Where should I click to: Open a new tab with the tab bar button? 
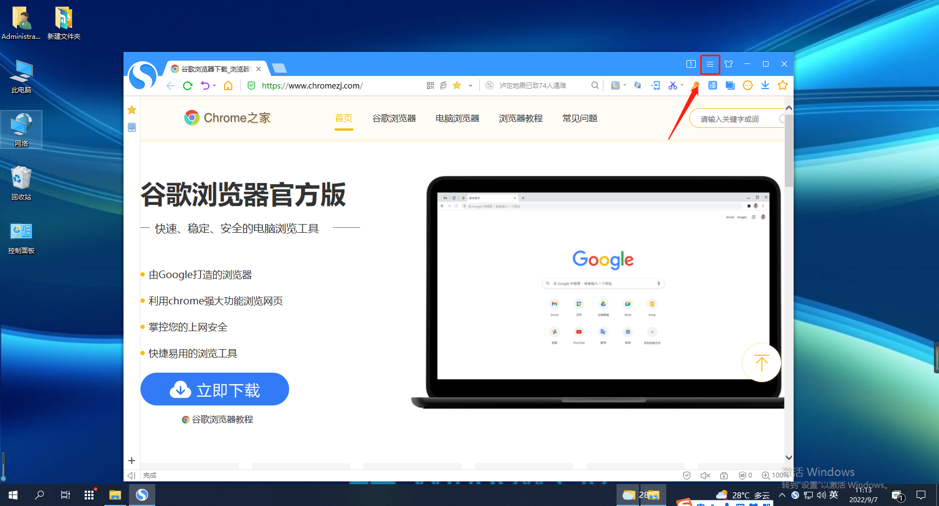pos(279,68)
